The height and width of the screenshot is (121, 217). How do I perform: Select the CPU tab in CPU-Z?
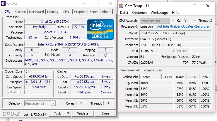tap(8, 11)
